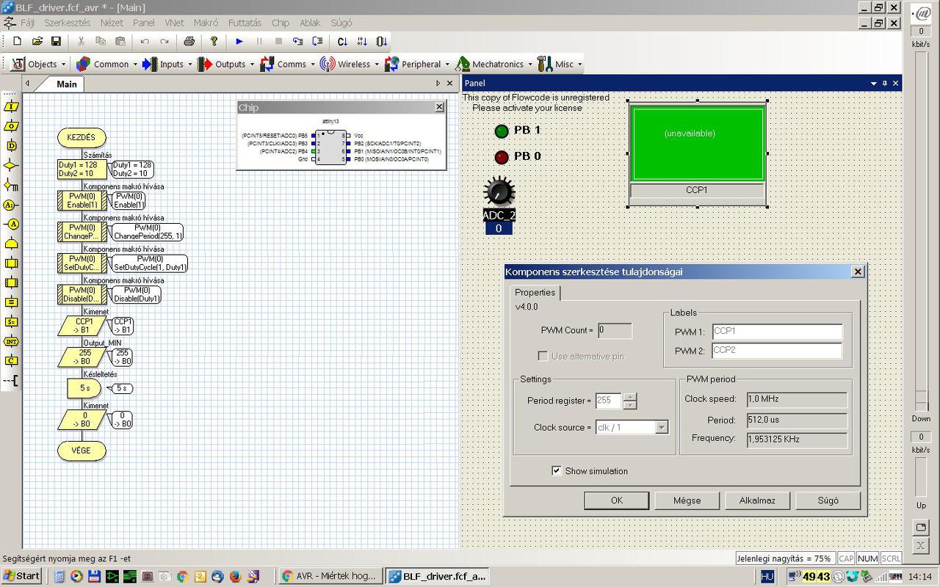940x587 pixels.
Task: Select the Properties tab in the dialog
Action: click(535, 293)
